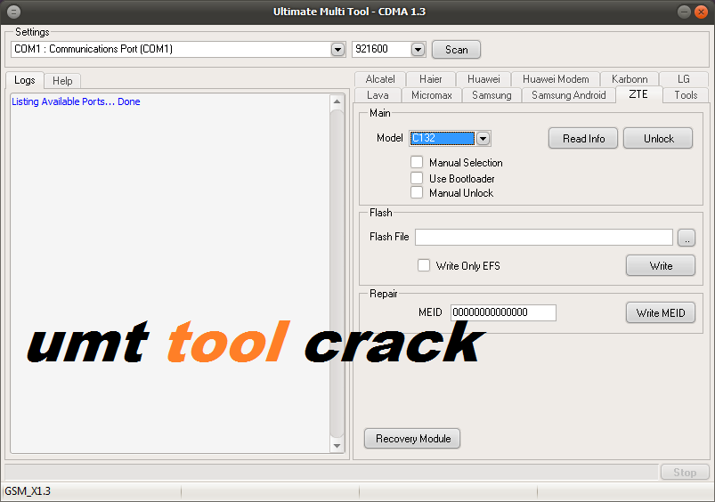Click the log scrollbar up arrow
Viewport: 715px width, 502px height.
[x=337, y=101]
